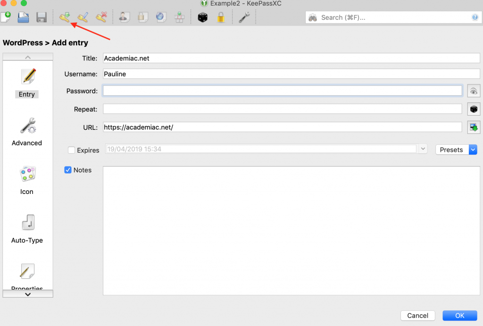The width and height of the screenshot is (483, 326).
Task: Delete entry with key and red X icon
Action: (x=101, y=17)
